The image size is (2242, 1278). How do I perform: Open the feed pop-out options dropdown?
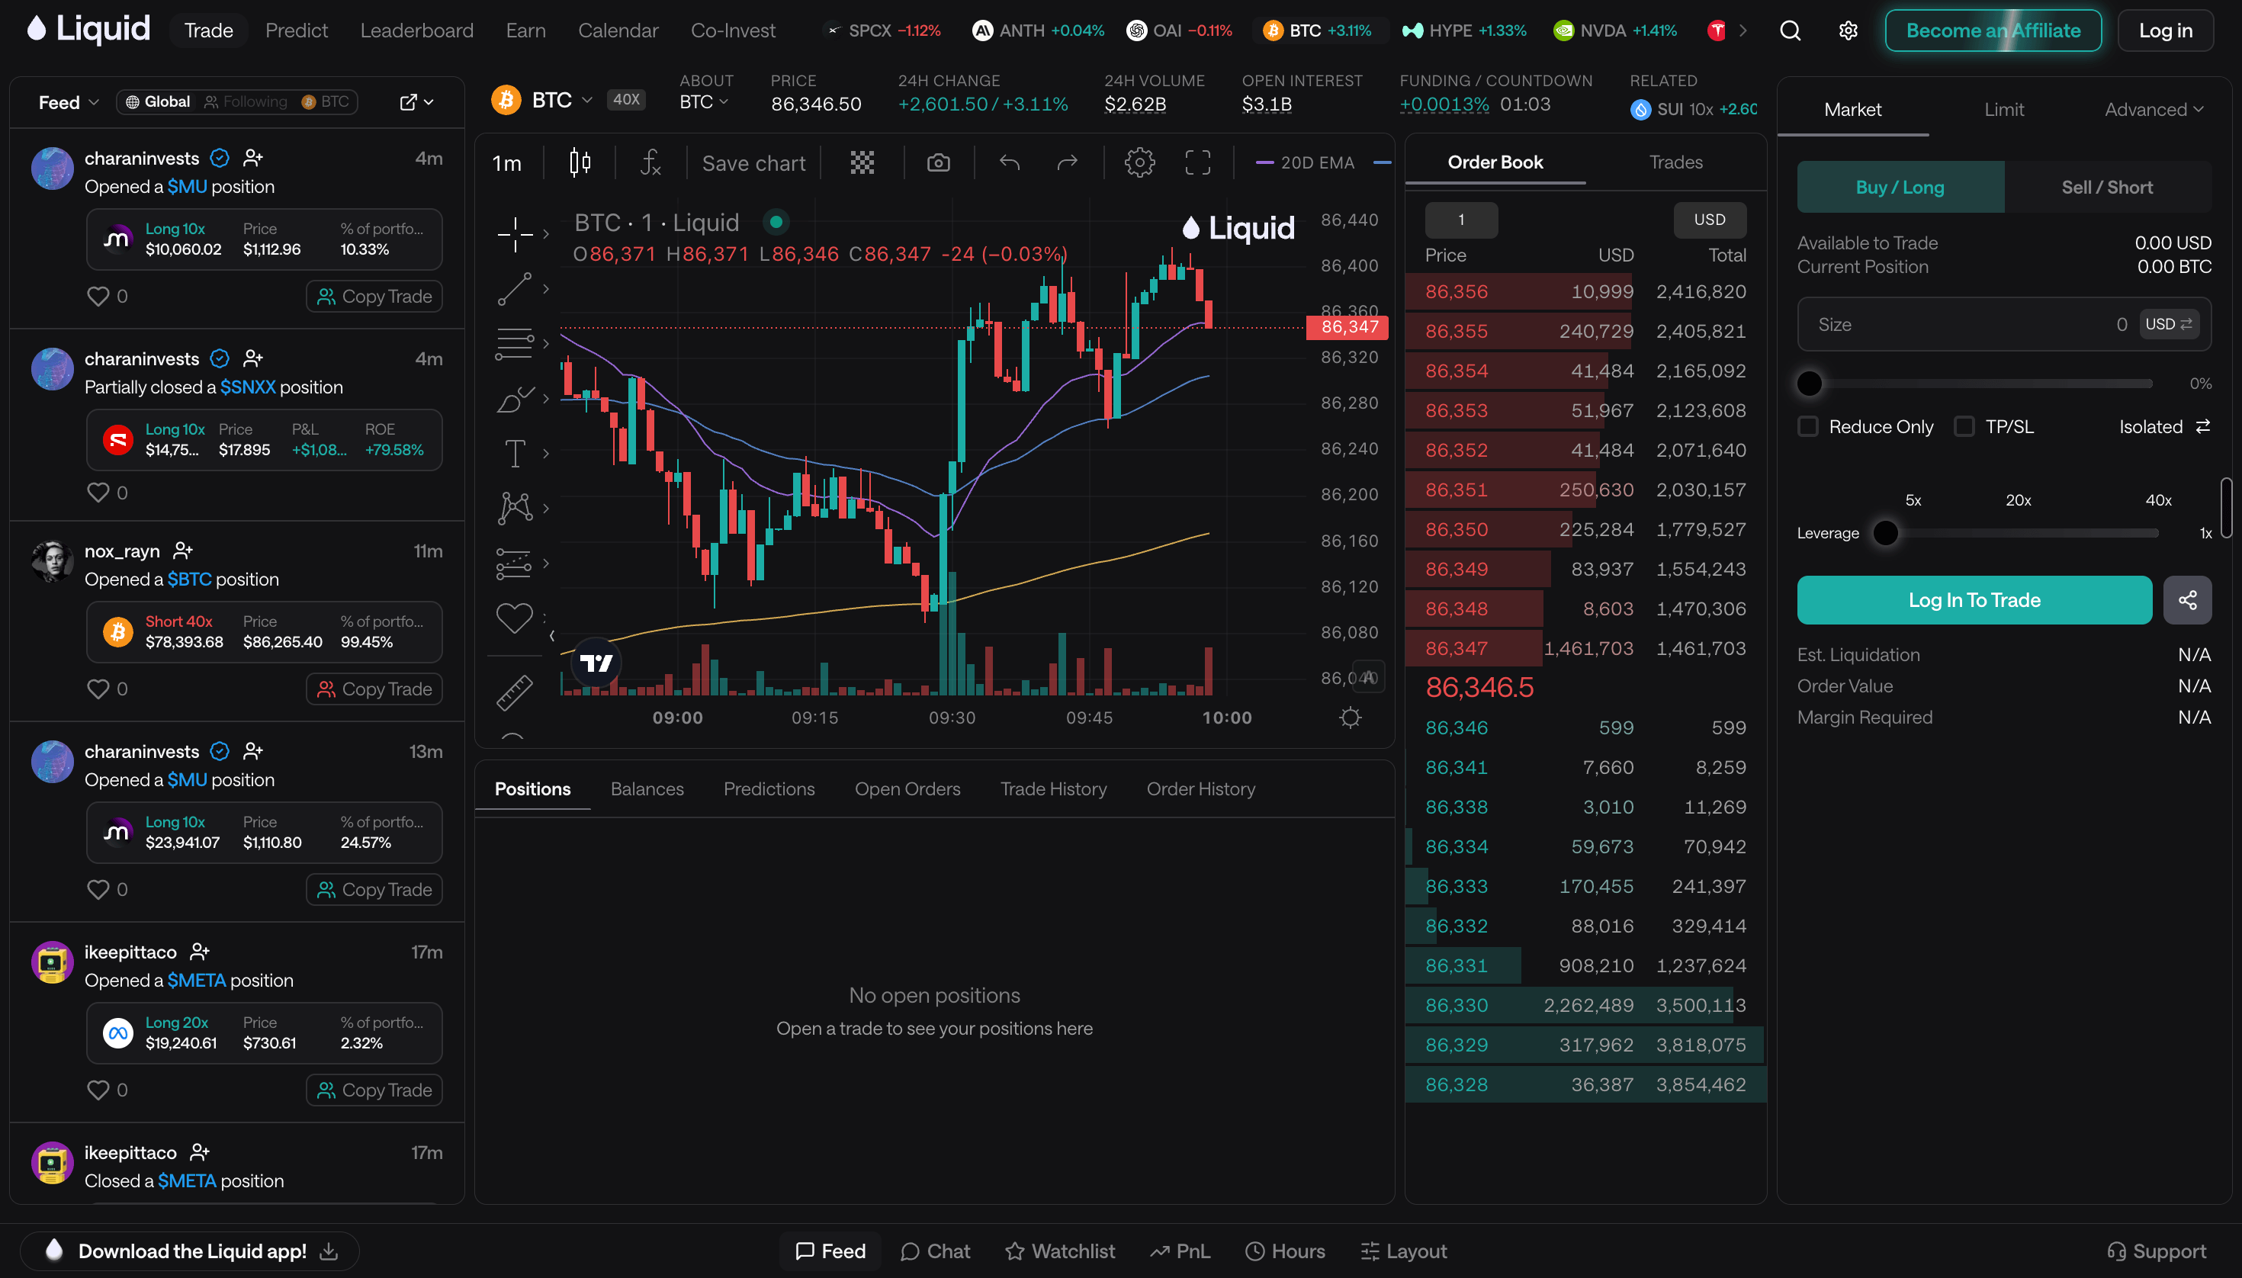pyautogui.click(x=416, y=102)
